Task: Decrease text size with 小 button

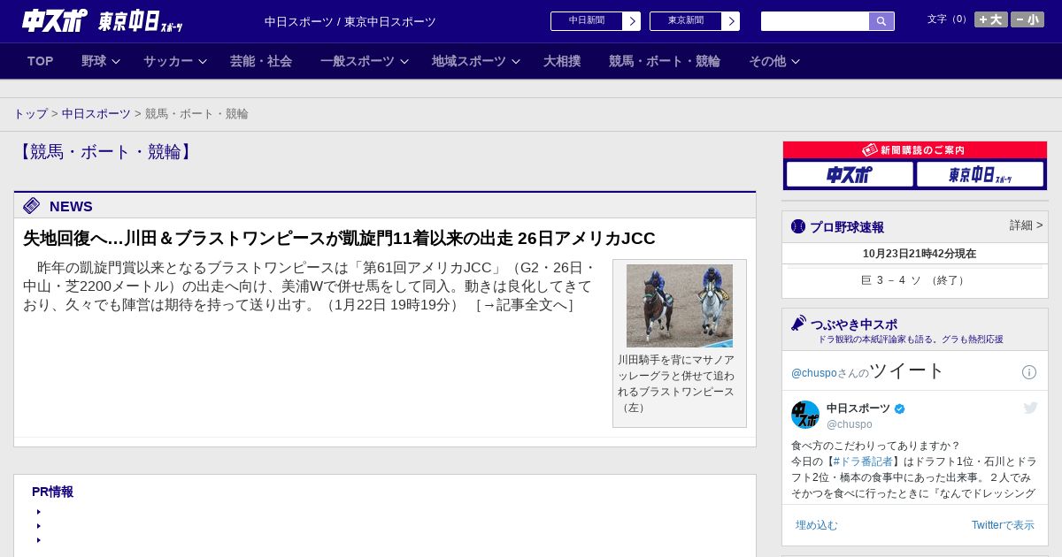Action: point(1027,19)
